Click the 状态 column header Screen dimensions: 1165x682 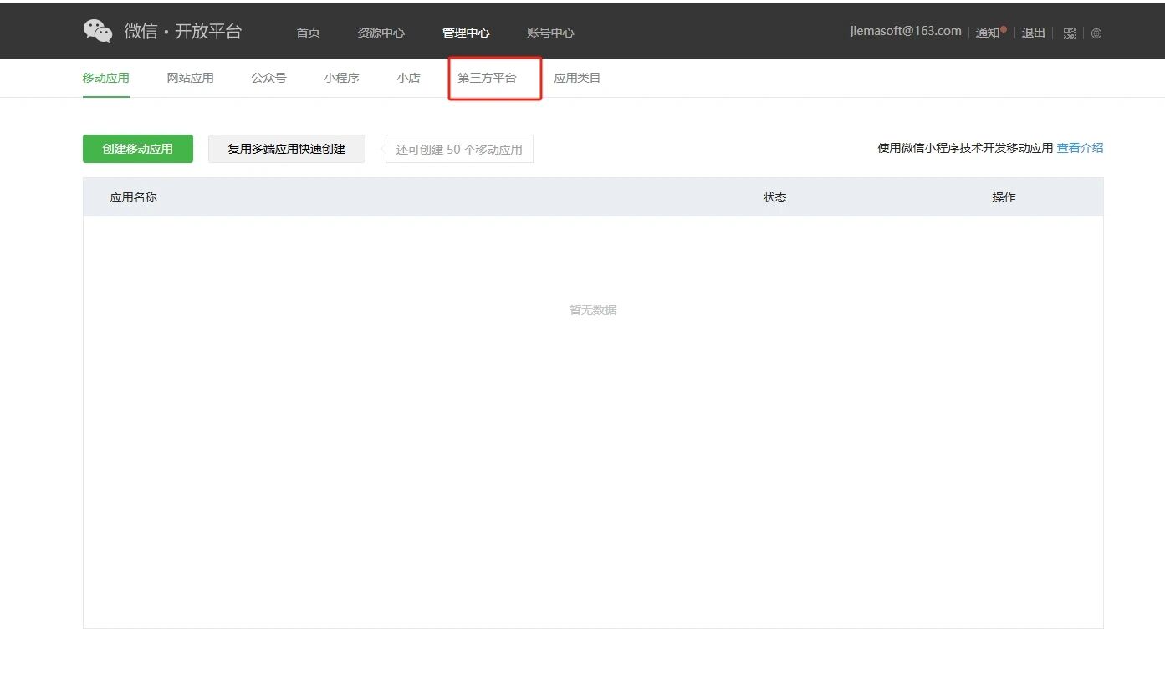tap(774, 197)
